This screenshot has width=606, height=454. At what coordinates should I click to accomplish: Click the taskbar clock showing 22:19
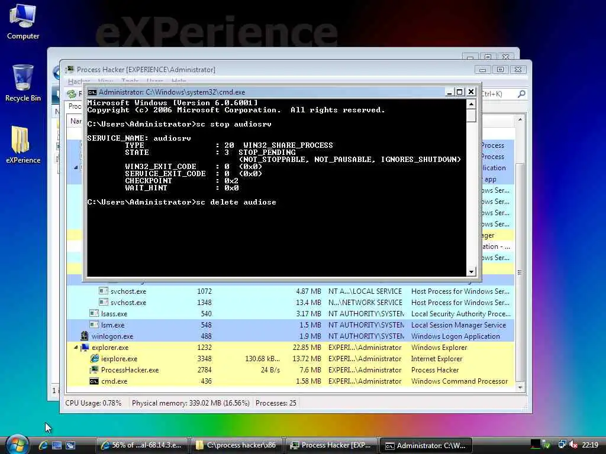(590, 445)
